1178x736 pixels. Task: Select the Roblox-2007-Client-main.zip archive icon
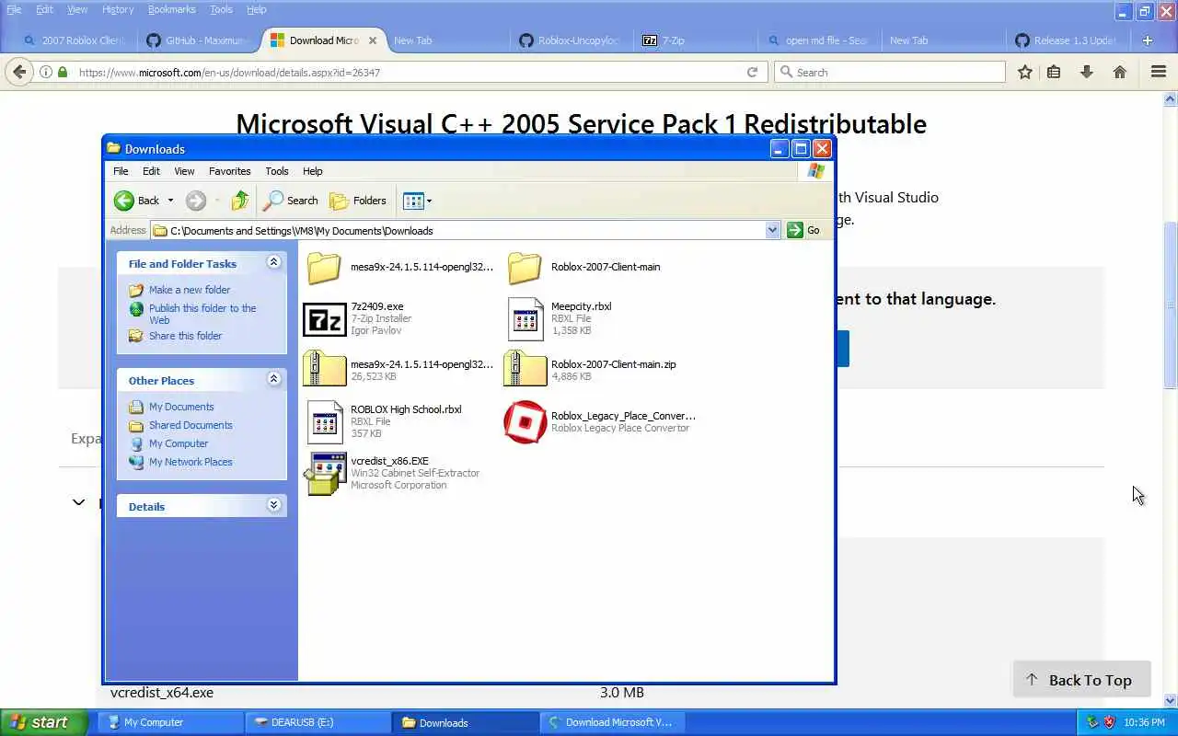525,369
